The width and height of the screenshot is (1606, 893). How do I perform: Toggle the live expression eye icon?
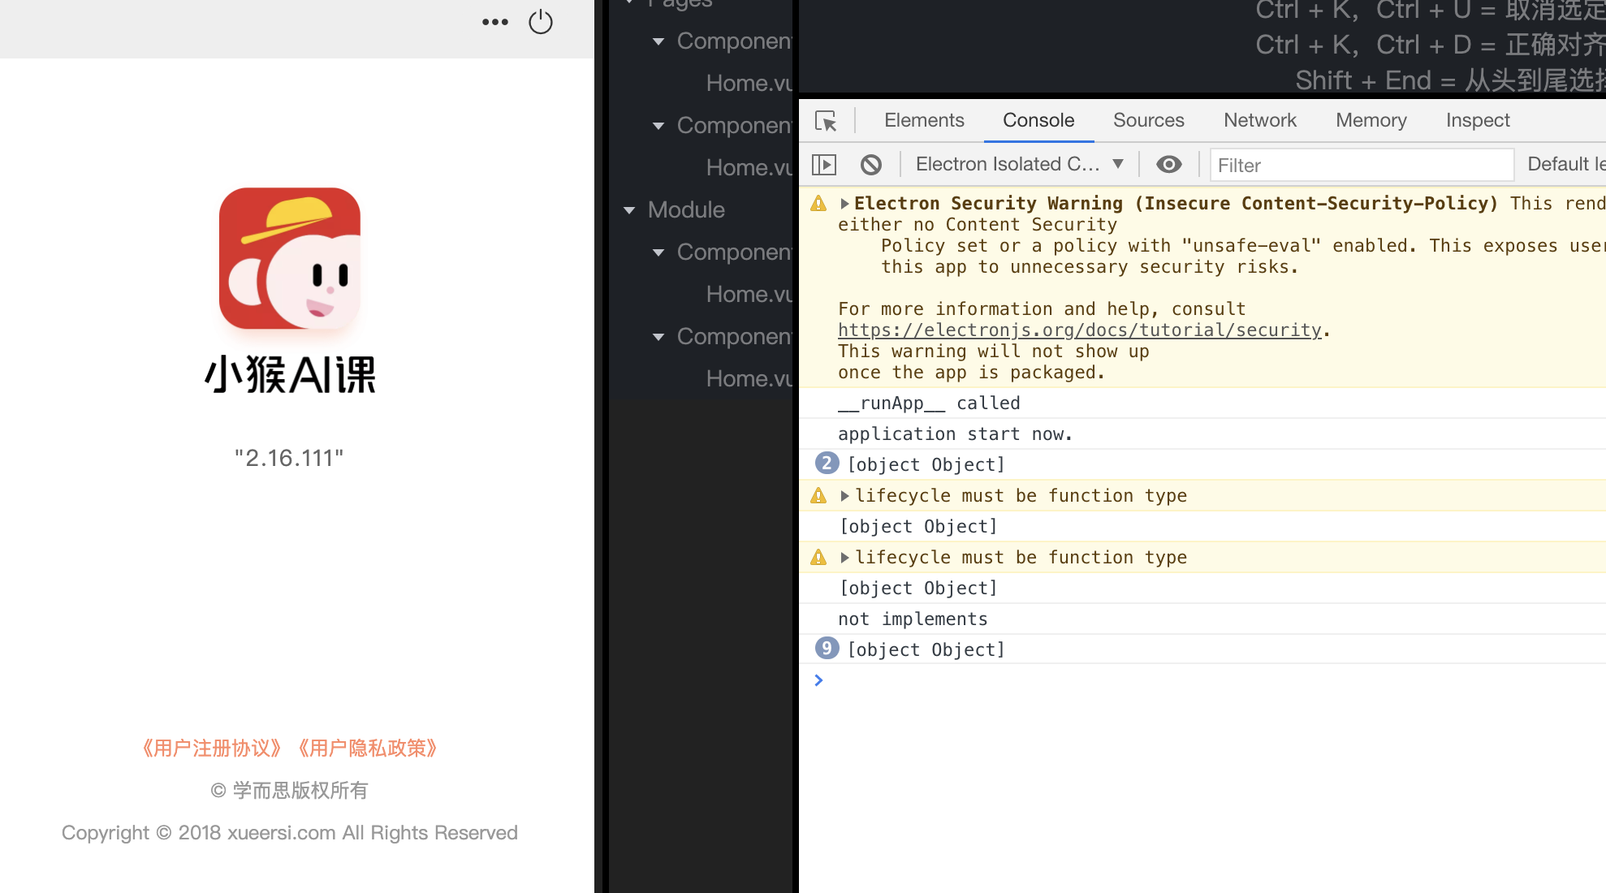(x=1168, y=165)
